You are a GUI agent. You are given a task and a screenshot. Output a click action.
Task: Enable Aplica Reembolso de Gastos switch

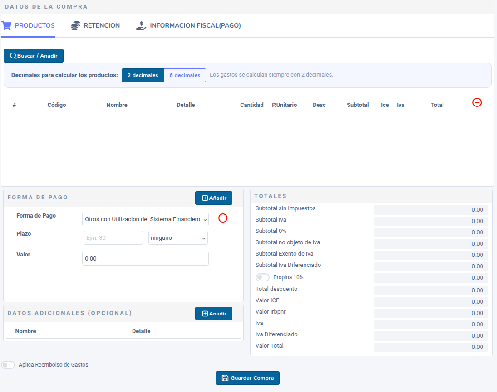click(x=8, y=365)
